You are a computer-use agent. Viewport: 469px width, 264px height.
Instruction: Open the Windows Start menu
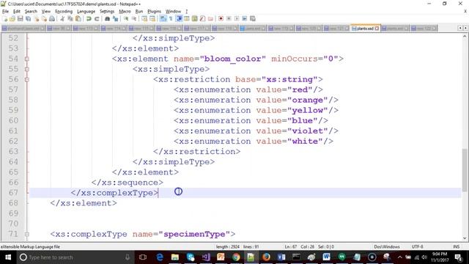[x=8, y=257]
